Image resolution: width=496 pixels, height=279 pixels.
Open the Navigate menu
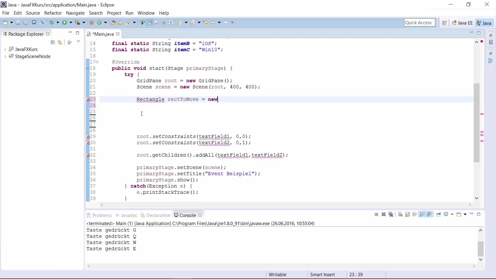point(75,13)
